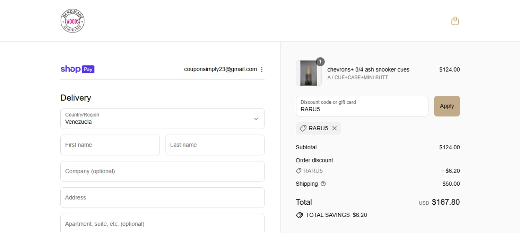Click the Total Savings tag icon
Viewport: 520px width, 233px height.
click(300, 215)
